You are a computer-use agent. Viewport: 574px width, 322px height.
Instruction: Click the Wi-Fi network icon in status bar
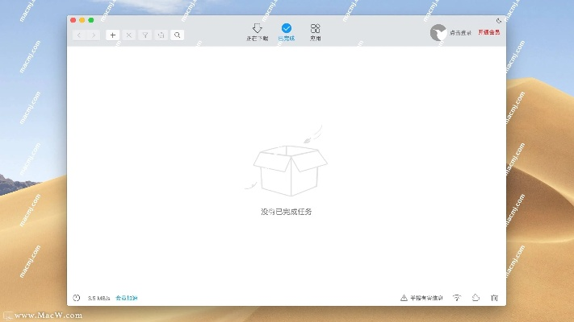pos(457,298)
